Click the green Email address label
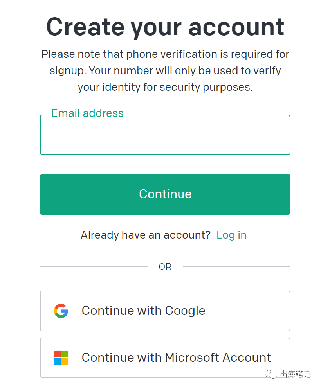 point(87,113)
